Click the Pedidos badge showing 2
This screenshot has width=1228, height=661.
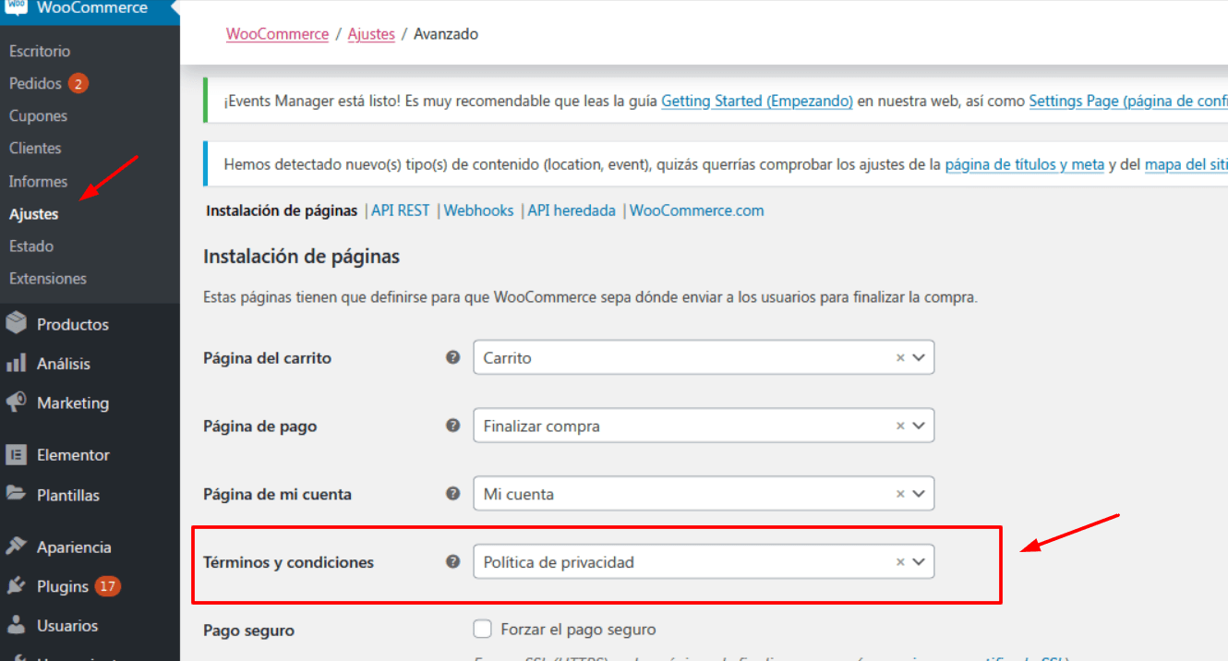(x=78, y=83)
